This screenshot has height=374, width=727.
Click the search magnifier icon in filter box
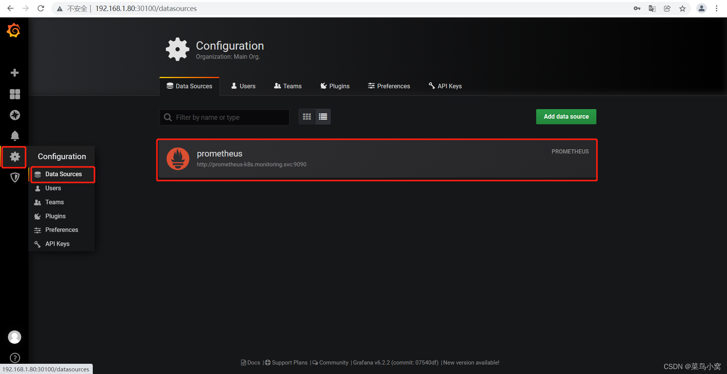coord(168,117)
